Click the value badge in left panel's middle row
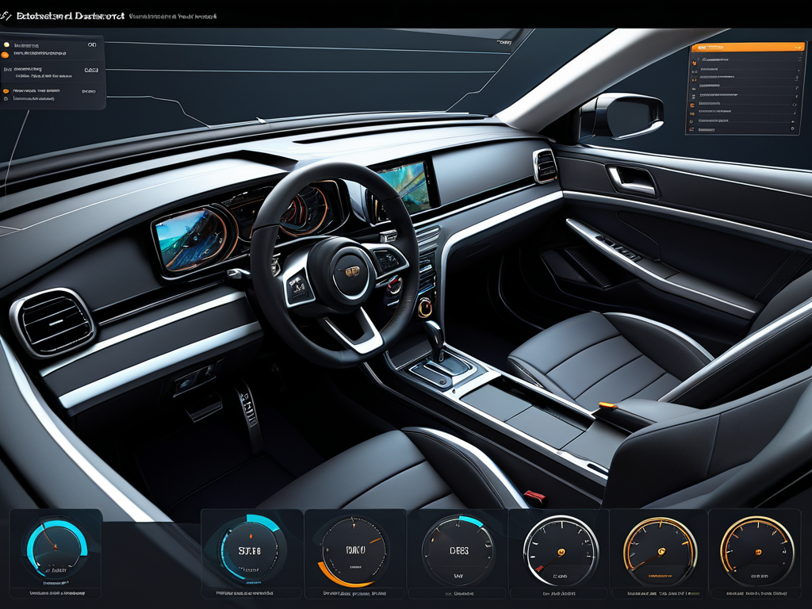Image resolution: width=812 pixels, height=609 pixels. tap(91, 70)
